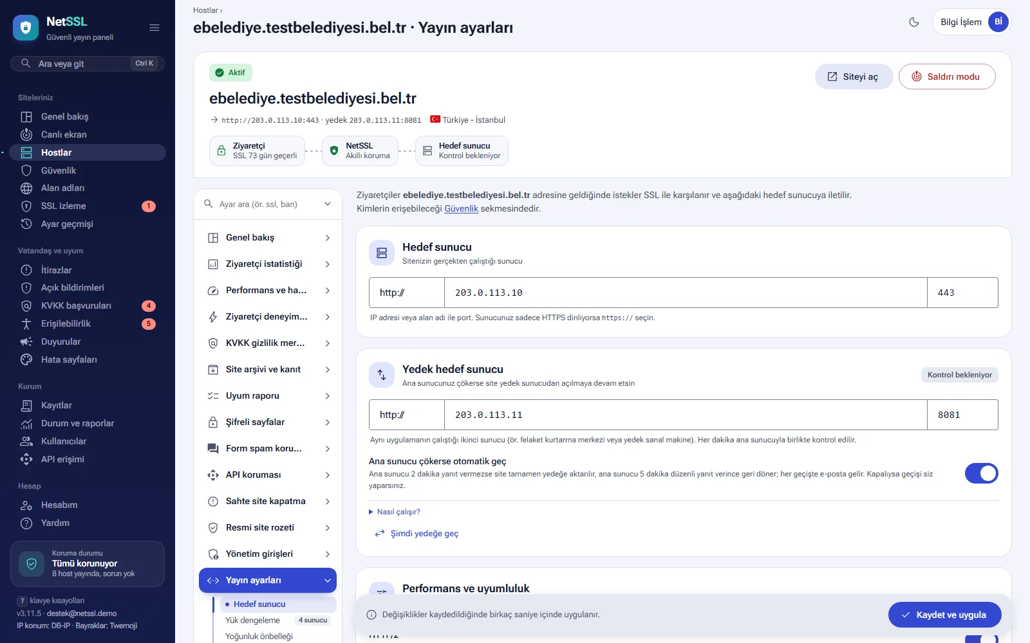The width and height of the screenshot is (1030, 643).
Task: Toggle Ana sunucu çökerse otomatik geç switch
Action: point(981,473)
